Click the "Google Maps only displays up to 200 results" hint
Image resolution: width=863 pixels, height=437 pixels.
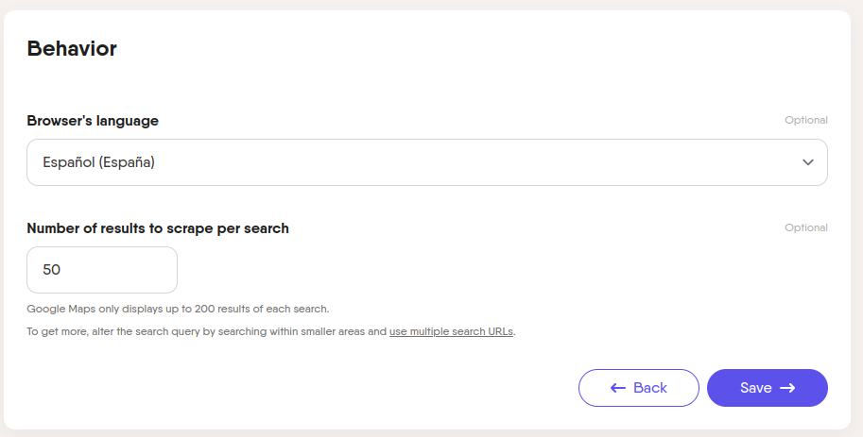tap(178, 309)
